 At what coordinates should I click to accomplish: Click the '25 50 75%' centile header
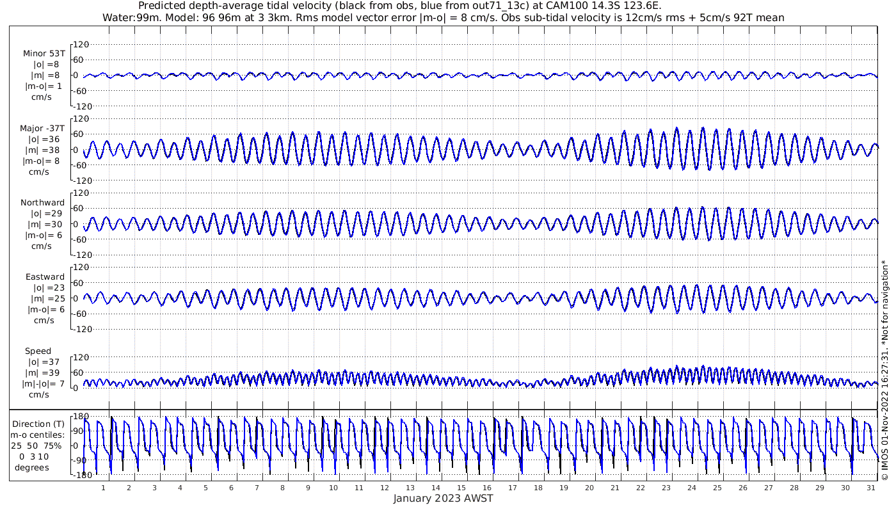(36, 445)
